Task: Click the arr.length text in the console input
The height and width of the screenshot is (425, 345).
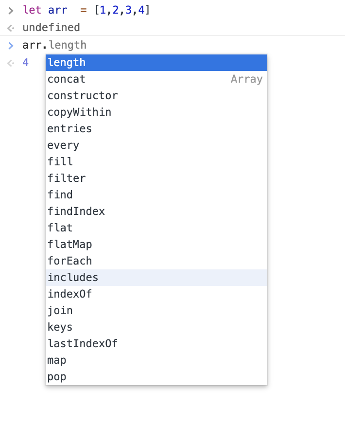Action: pyautogui.click(x=55, y=45)
